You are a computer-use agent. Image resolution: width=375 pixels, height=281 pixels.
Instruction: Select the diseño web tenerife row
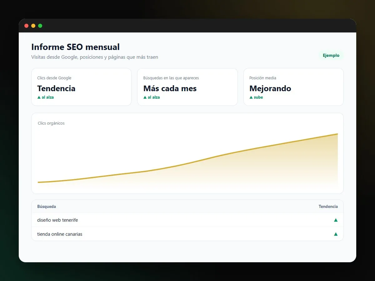pyautogui.click(x=187, y=220)
